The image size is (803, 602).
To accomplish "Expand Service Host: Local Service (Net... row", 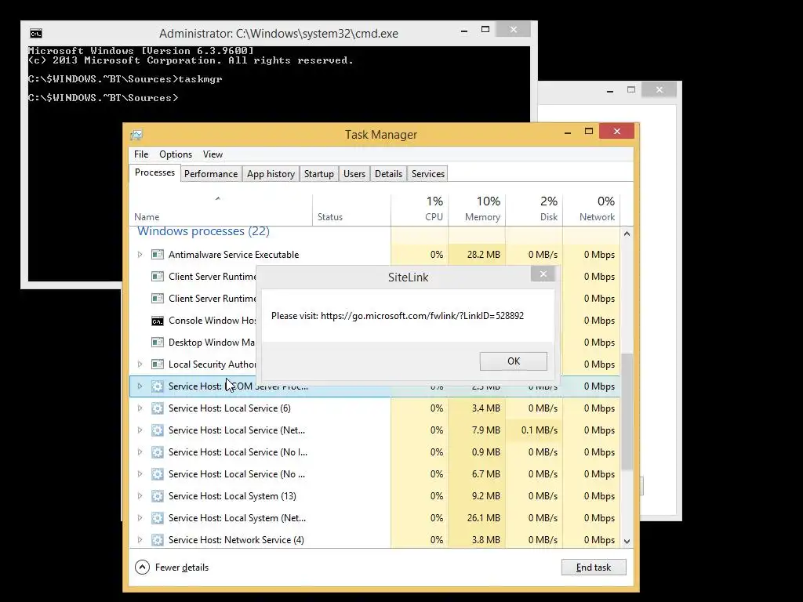I will 140,430.
